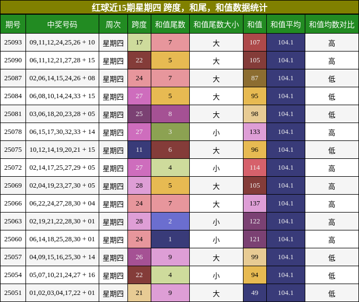Select issue number 25081
The width and height of the screenshot is (359, 302).
click(13, 114)
